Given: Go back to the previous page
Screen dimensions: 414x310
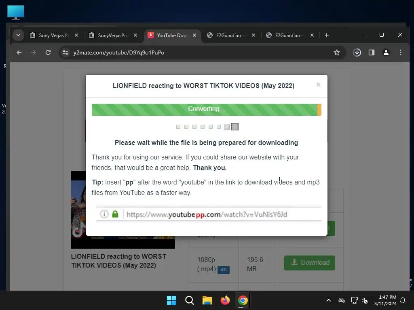Looking at the screenshot, I should point(19,52).
